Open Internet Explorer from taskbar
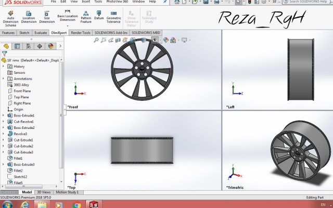The image size is (333, 208). [25, 205]
